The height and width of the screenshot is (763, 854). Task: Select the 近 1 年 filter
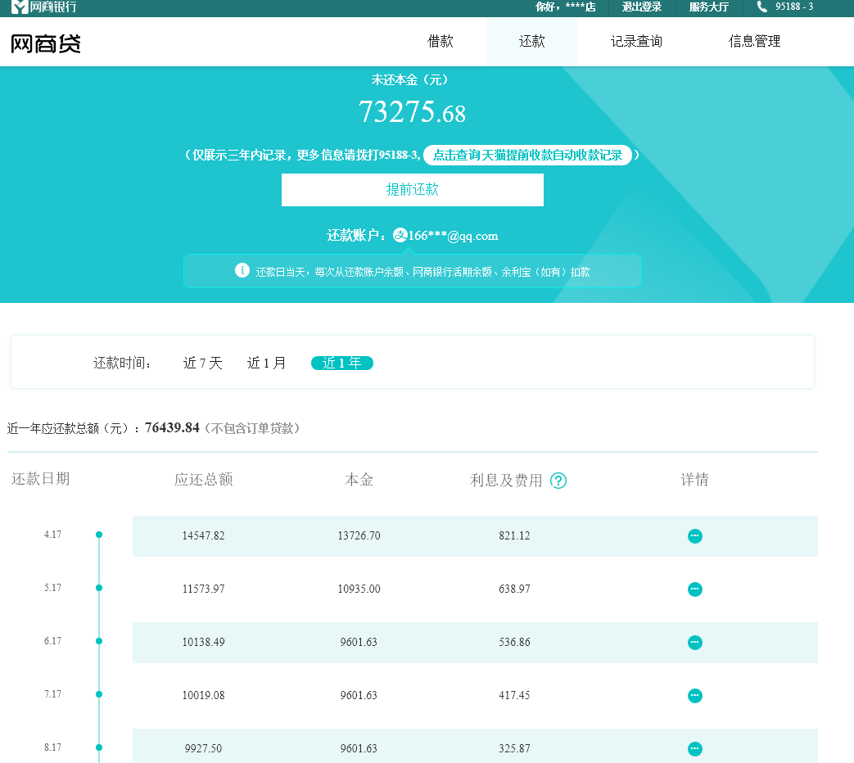342,363
